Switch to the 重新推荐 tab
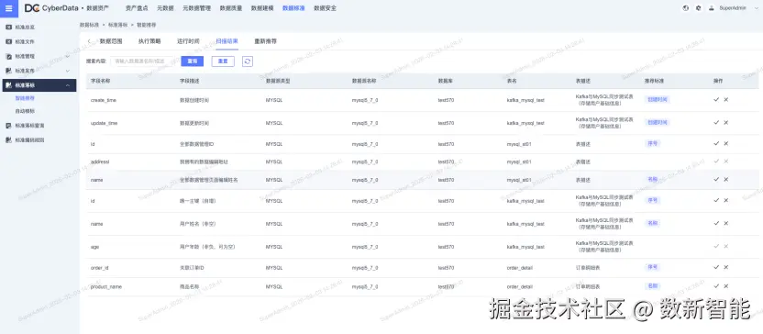 tap(266, 41)
